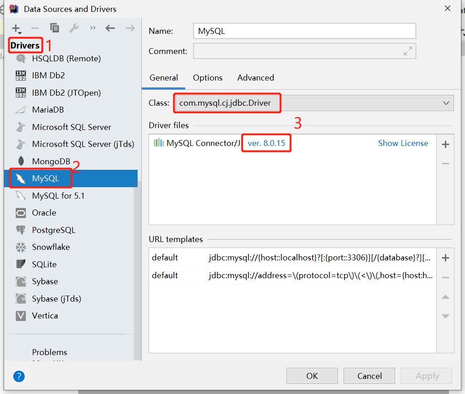Viewport: 465px width, 394px height.
Task: Click the Cancel button
Action: click(x=369, y=376)
